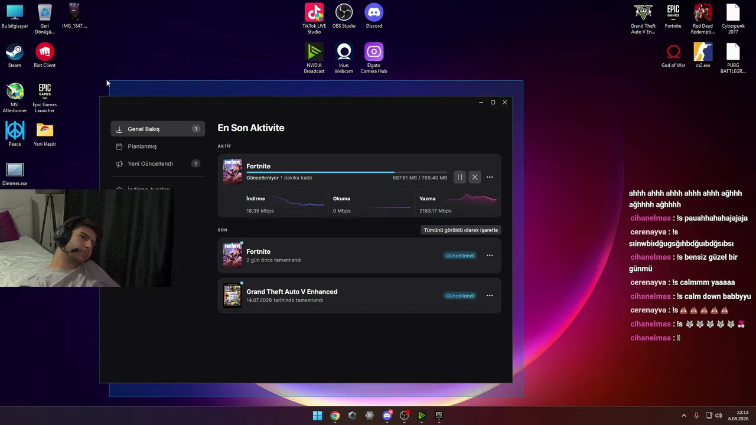Screen dimensions: 756x425
Task: Click the Güncellendi badge for completed Fortnite
Action: [460, 256]
